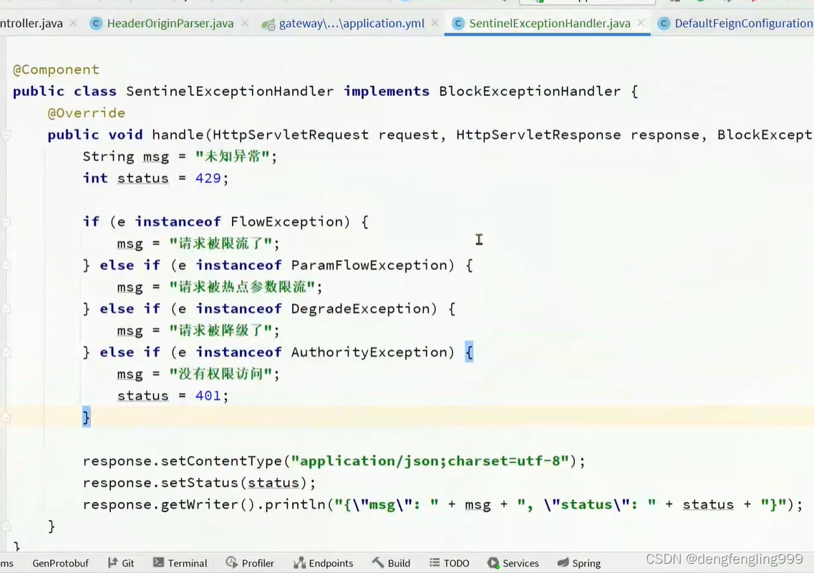Click fold marker at AuthorityException closing brace

6,417
